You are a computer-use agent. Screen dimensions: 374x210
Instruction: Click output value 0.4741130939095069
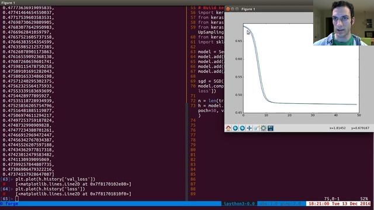(27, 159)
